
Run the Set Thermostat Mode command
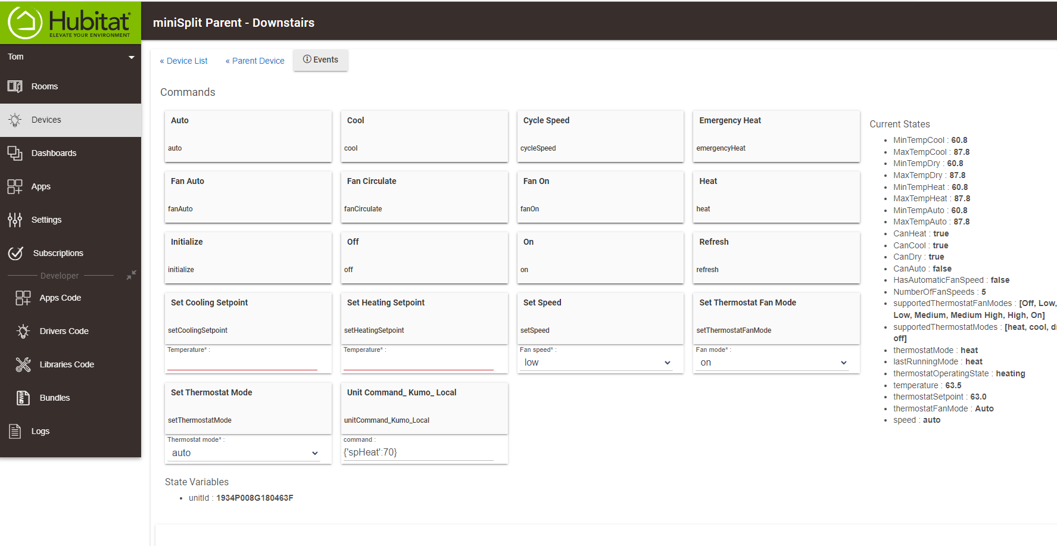point(248,408)
